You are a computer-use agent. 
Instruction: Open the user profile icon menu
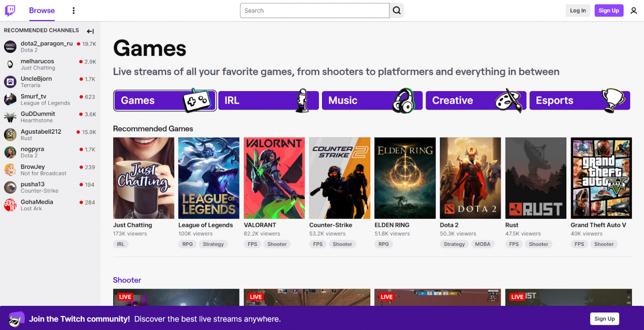[x=634, y=10]
